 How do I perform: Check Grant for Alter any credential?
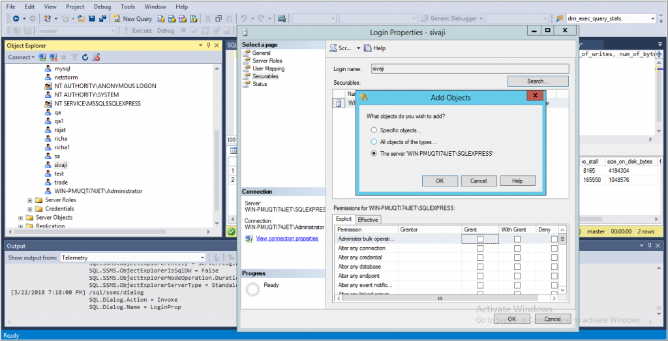[x=480, y=258]
